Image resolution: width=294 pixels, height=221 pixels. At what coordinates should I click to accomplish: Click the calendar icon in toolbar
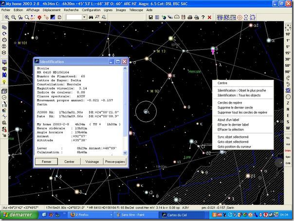click(x=183, y=17)
